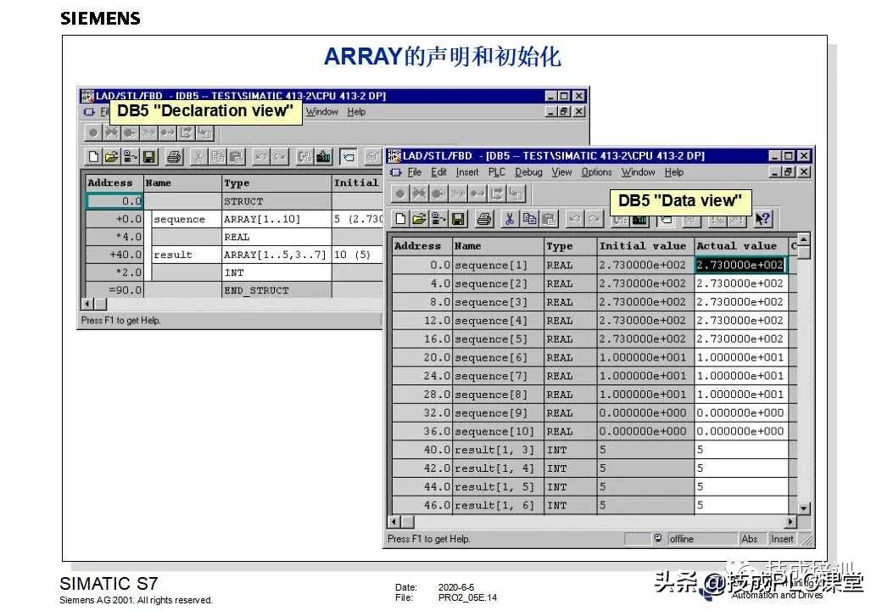
Task: Click Copy icon in Data view toolbar
Action: point(528,219)
